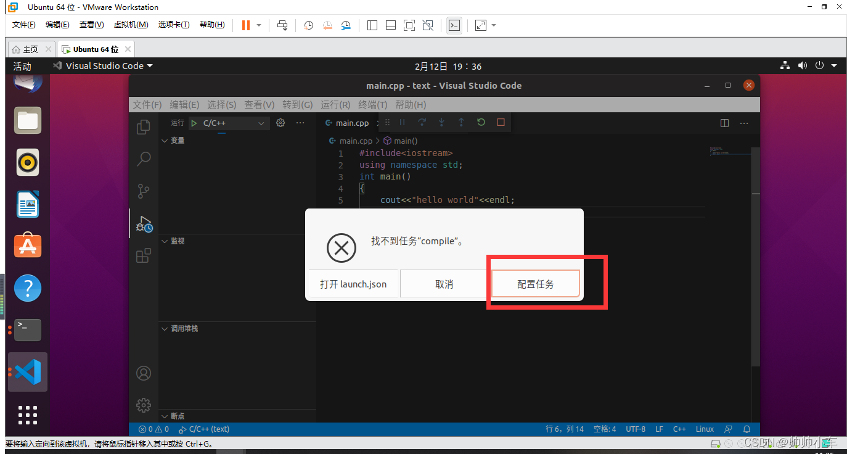Open Ubuntu Show Applications grid
The height and width of the screenshot is (454, 847).
28,415
